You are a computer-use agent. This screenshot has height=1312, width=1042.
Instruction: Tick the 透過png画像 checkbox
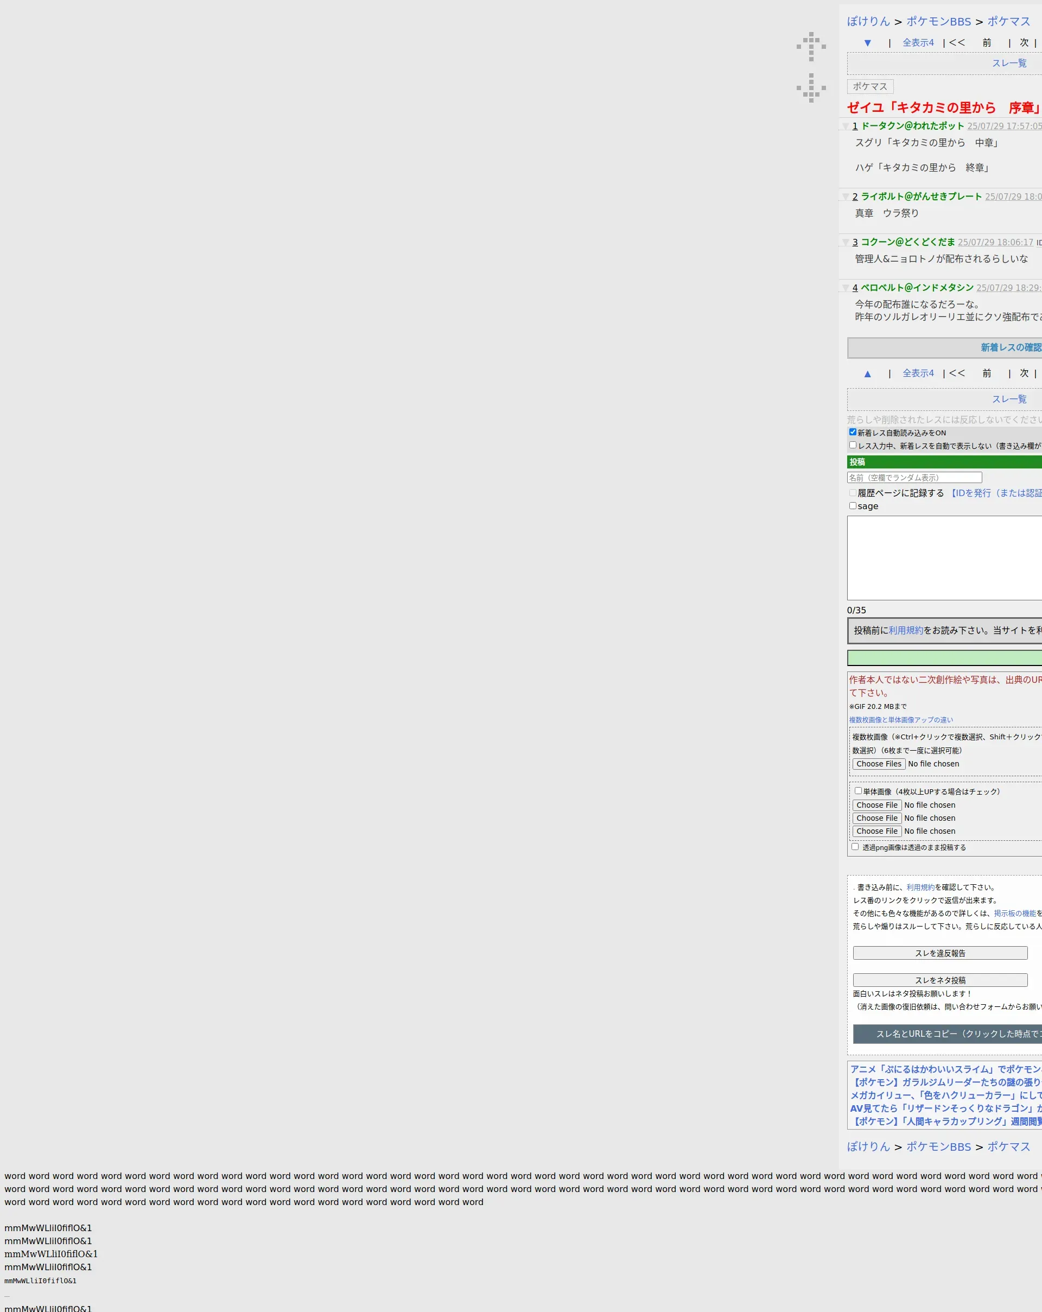click(855, 846)
